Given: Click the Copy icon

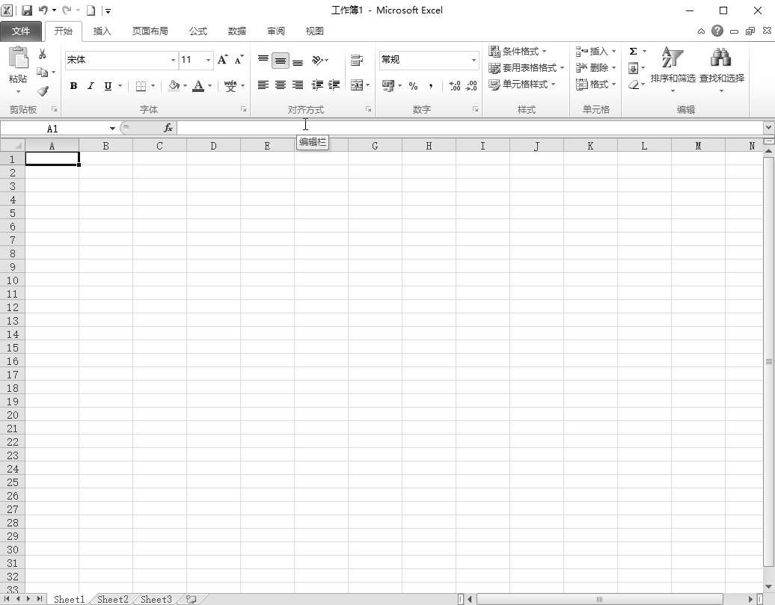Looking at the screenshot, I should tap(43, 72).
